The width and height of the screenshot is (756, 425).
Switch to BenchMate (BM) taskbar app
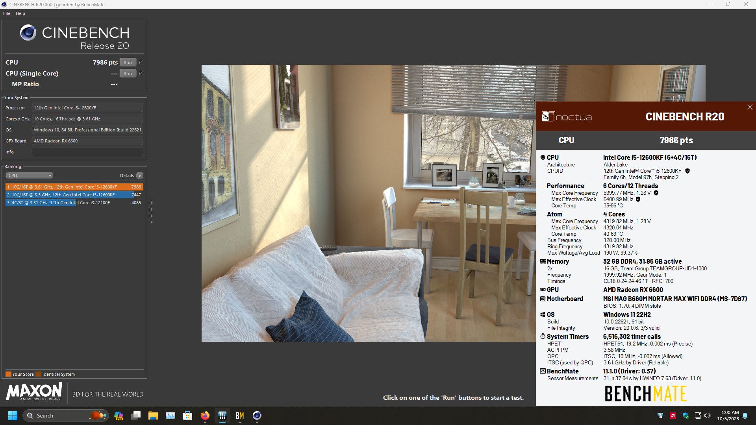click(x=240, y=416)
